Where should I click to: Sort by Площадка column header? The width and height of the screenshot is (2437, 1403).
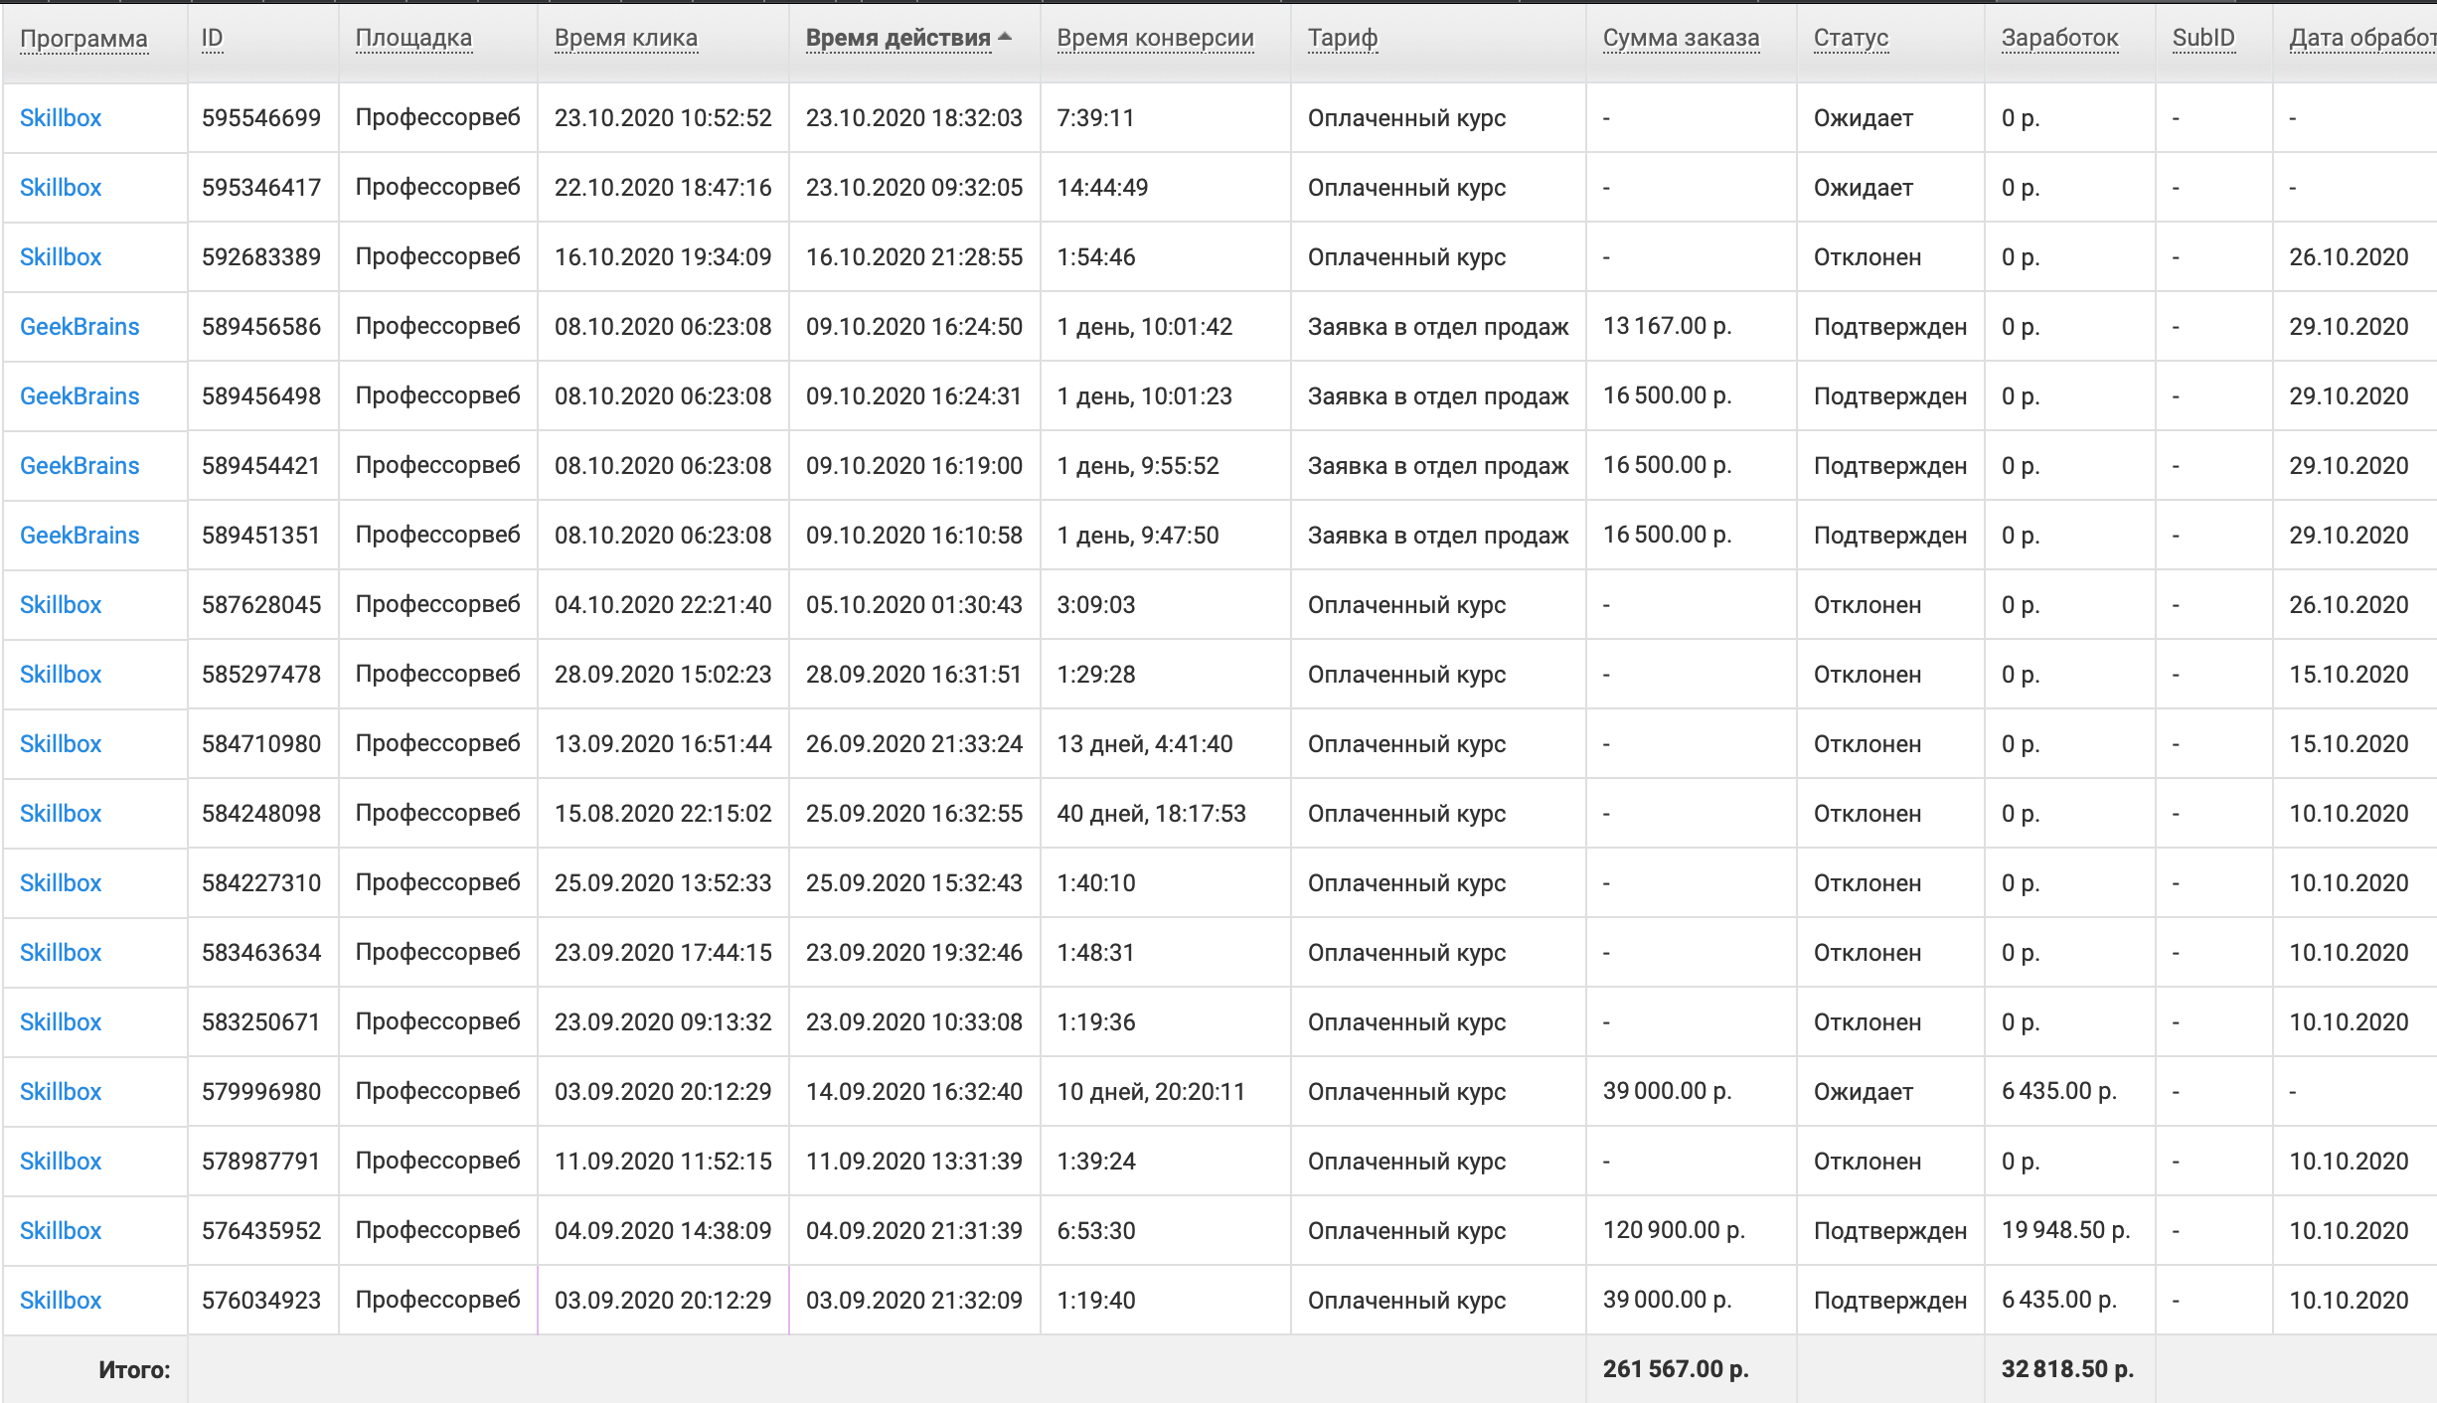[413, 39]
